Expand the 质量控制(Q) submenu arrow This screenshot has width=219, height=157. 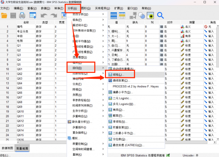tap(103, 144)
